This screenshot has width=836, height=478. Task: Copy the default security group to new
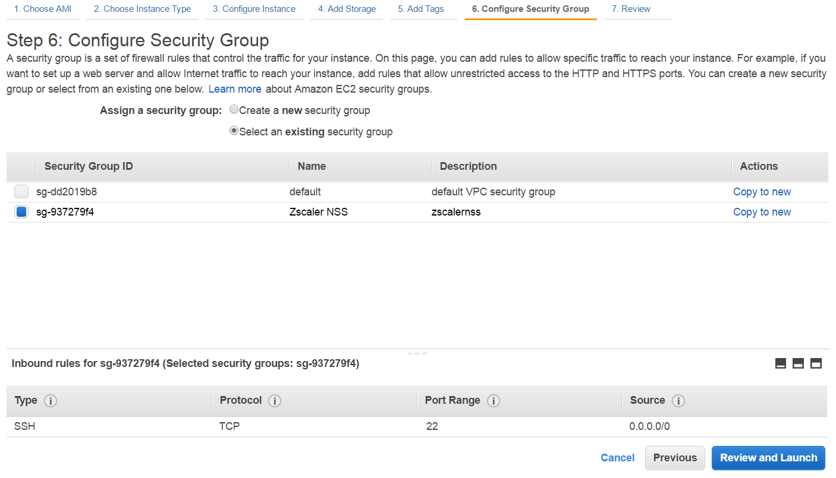tap(762, 191)
